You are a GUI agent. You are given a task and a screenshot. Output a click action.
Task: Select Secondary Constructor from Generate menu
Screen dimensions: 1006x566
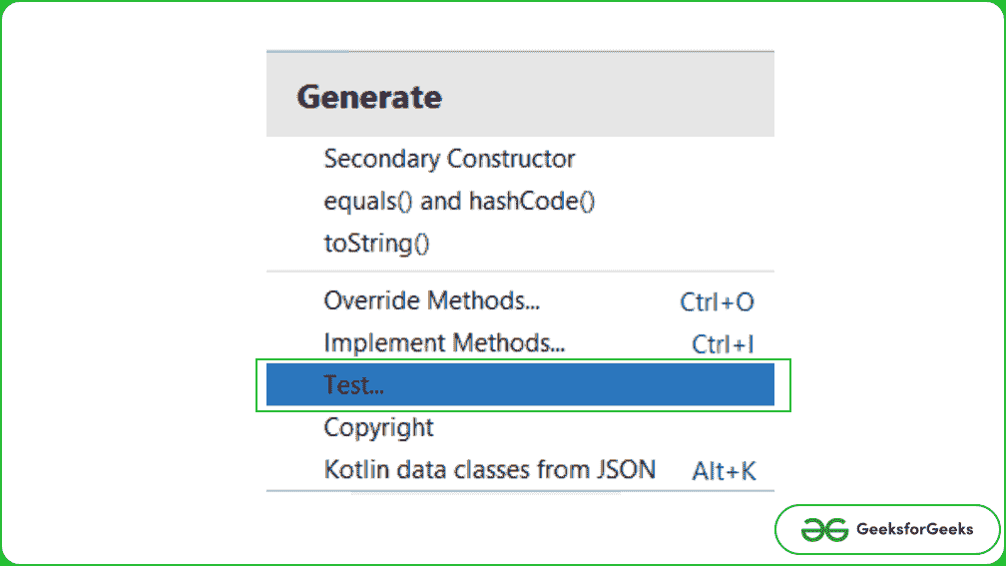(x=449, y=159)
